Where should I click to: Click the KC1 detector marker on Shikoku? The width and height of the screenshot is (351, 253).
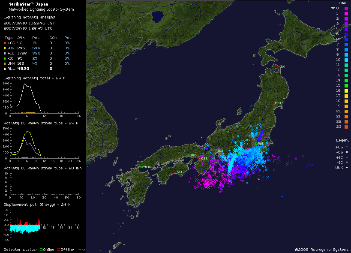(175, 172)
